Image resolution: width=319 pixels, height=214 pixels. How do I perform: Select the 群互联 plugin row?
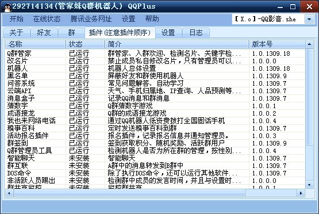155,166
